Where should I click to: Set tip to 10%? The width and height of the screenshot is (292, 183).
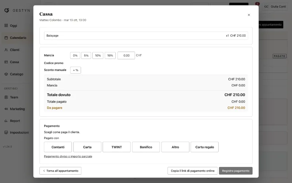pos(98,56)
